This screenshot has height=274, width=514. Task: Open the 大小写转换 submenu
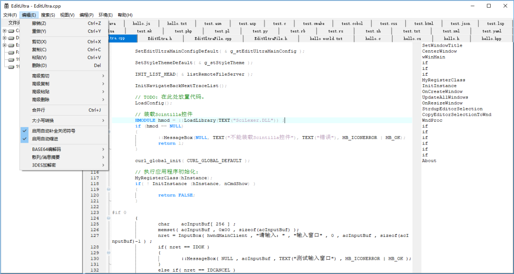coord(64,120)
